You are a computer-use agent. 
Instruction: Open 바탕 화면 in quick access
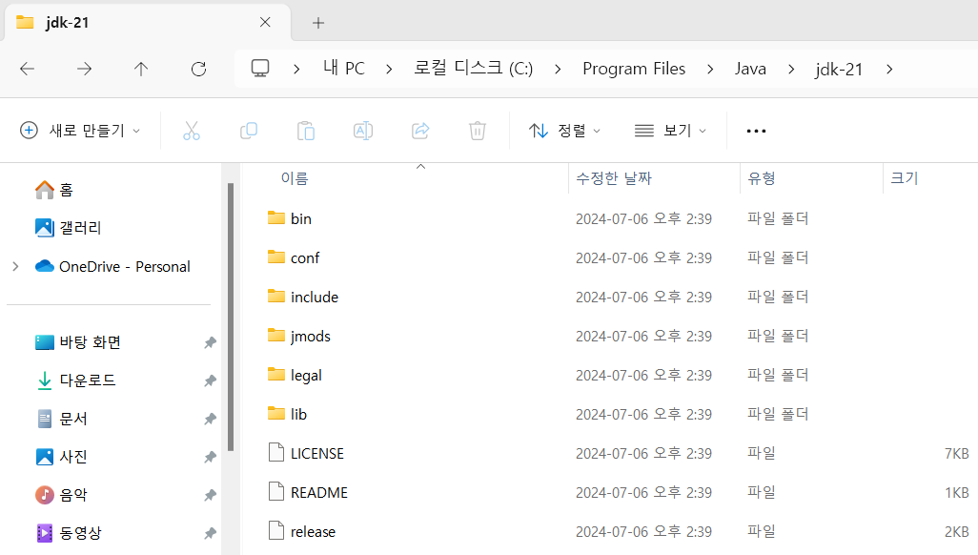tap(78, 342)
